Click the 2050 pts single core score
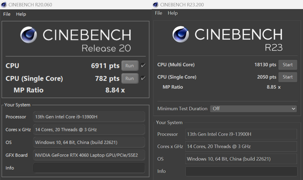 tap(266, 77)
